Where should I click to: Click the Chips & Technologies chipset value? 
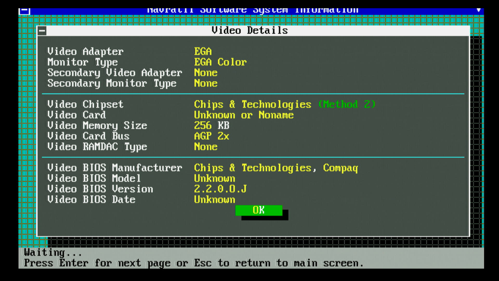point(252,104)
